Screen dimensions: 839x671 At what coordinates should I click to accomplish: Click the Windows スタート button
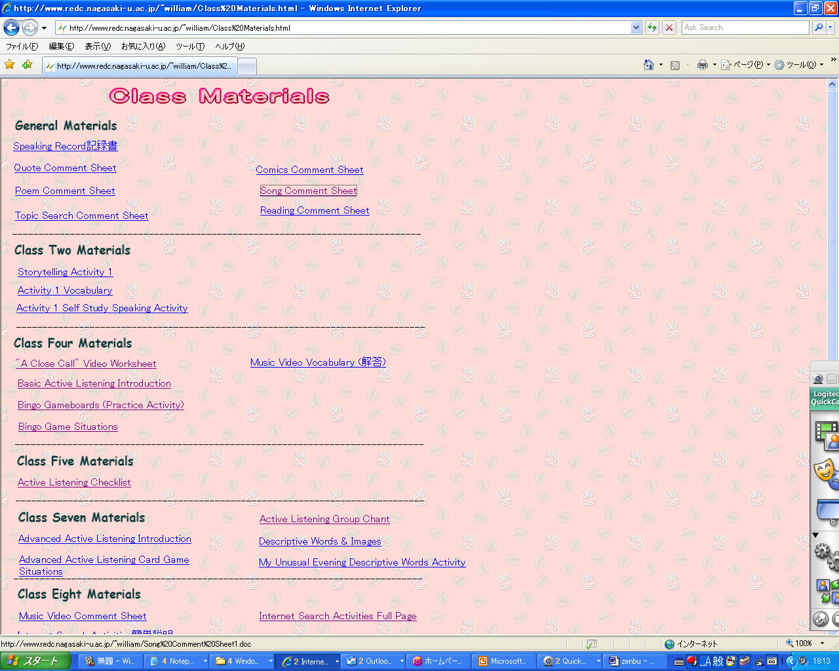35,661
